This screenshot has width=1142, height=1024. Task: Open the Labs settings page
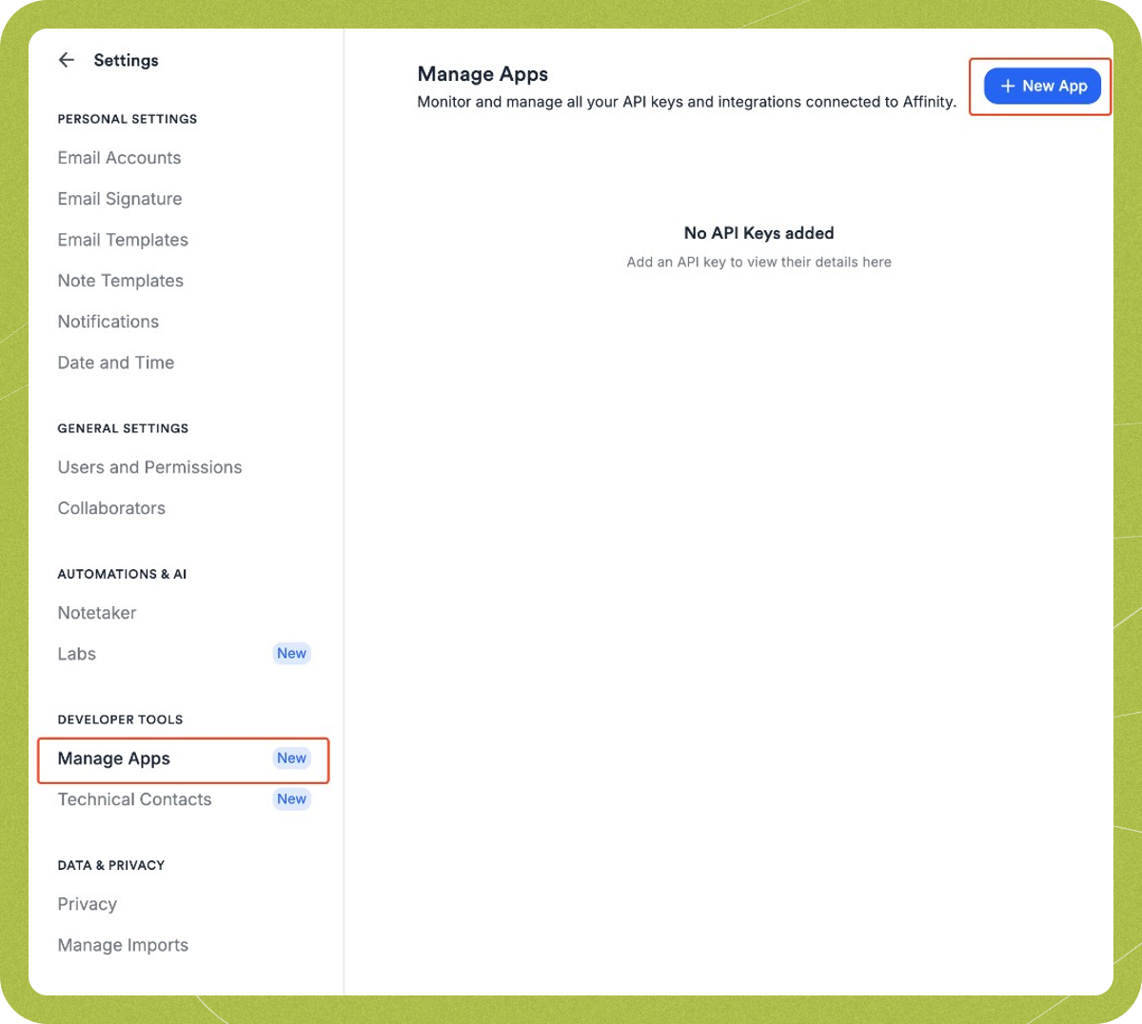pyautogui.click(x=76, y=654)
